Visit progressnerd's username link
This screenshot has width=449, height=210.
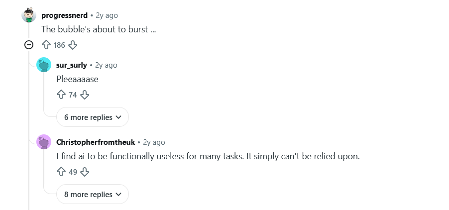coord(64,15)
